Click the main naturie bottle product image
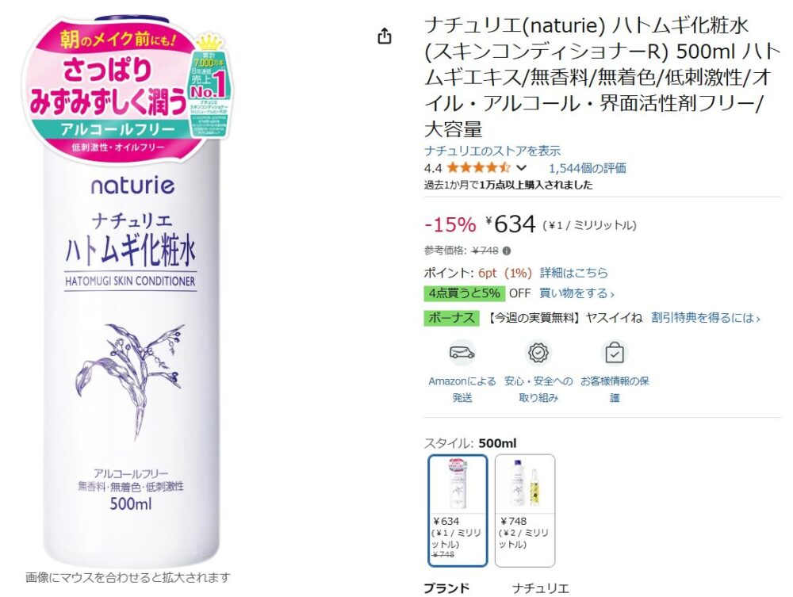Viewport: 793px width, 597px height. coord(131,291)
